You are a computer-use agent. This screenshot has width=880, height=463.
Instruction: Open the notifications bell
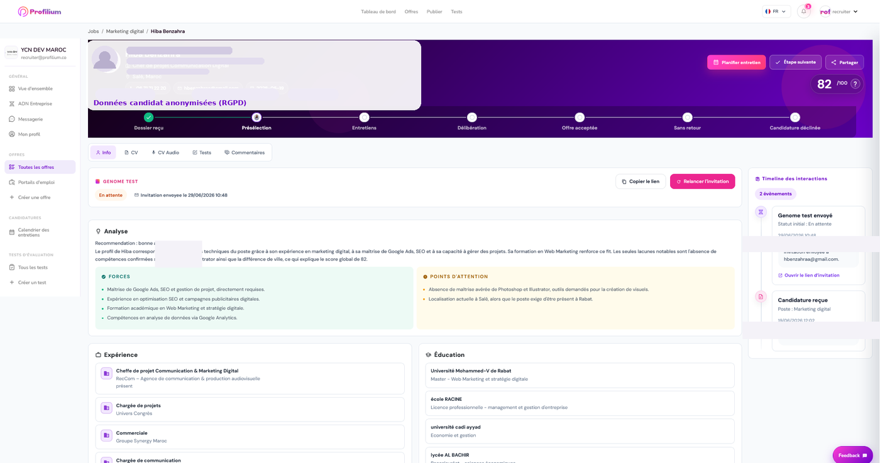tap(803, 11)
